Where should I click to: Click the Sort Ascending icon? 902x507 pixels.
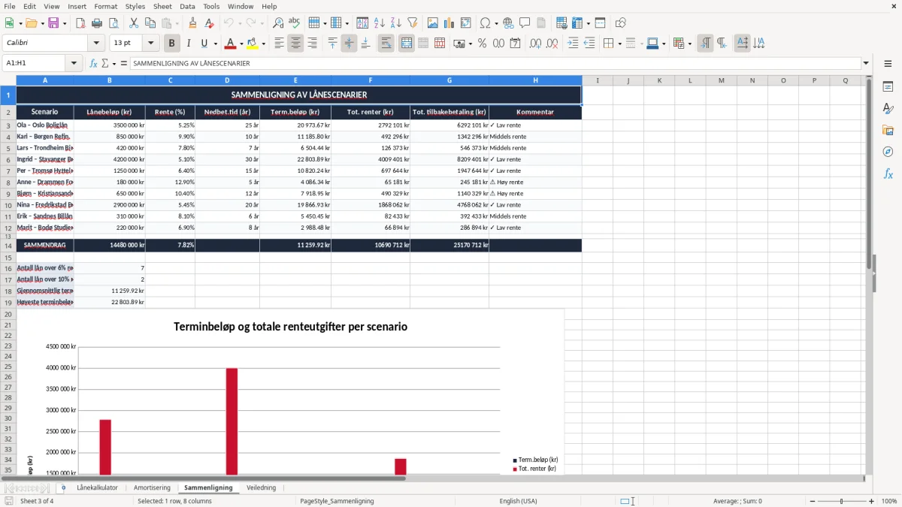[x=380, y=23]
